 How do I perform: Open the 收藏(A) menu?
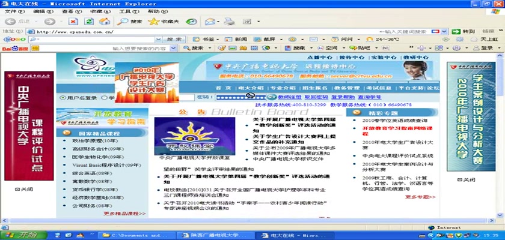pos(100,11)
